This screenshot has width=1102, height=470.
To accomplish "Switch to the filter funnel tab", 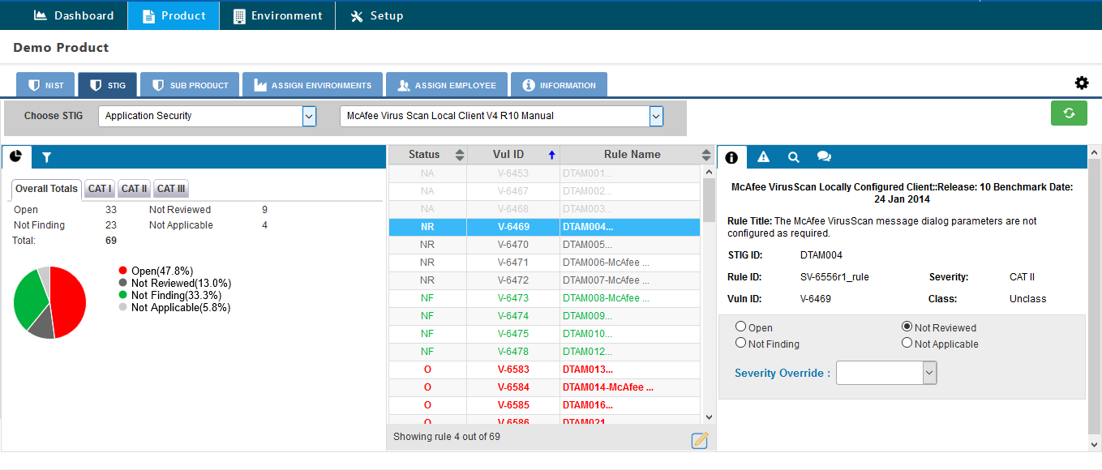I will pyautogui.click(x=47, y=157).
